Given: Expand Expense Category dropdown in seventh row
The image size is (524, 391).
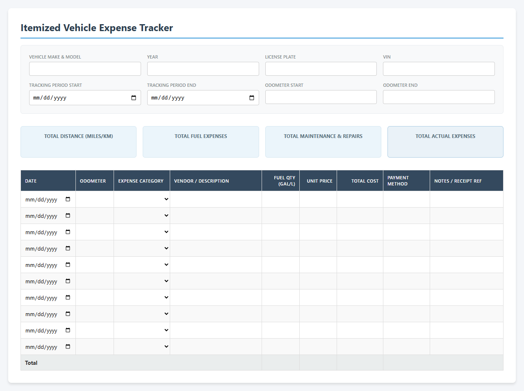Looking at the screenshot, I should 142,298.
